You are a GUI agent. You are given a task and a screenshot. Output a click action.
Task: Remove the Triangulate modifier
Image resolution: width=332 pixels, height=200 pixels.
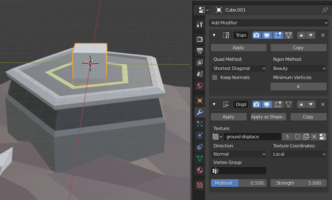coord(323,35)
